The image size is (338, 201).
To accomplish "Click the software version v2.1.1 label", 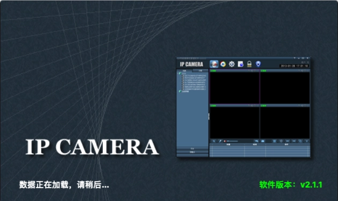I will (x=291, y=185).
